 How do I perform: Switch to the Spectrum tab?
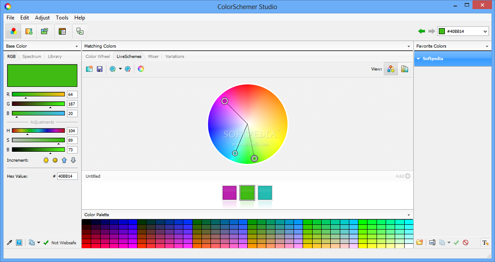click(x=32, y=57)
